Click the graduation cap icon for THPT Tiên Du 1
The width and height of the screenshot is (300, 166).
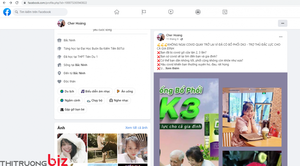pos(59,57)
